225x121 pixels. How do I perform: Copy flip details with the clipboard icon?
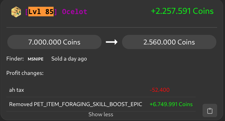click(x=210, y=111)
